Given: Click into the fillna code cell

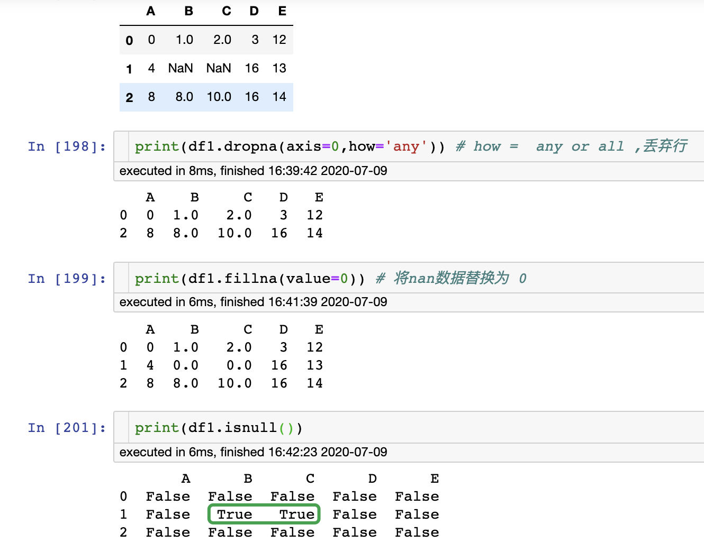Looking at the screenshot, I should pyautogui.click(x=416, y=278).
